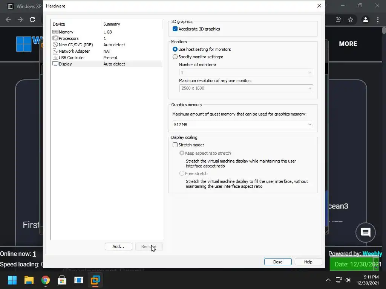Select Specify monitor settings radio option
The image size is (386, 289).
(x=175, y=57)
